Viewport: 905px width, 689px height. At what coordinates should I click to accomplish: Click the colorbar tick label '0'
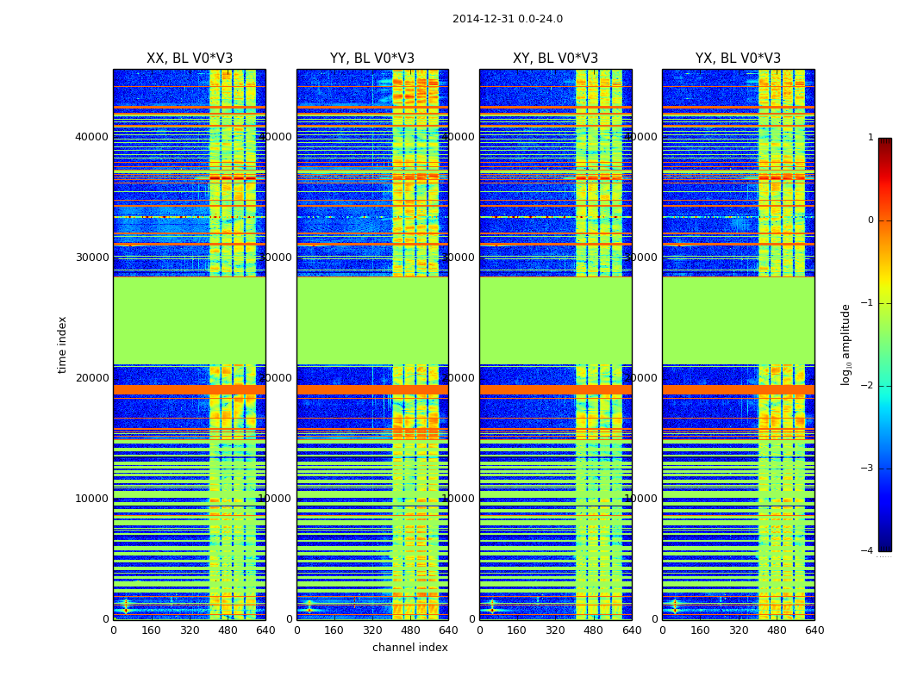pyautogui.click(x=870, y=220)
